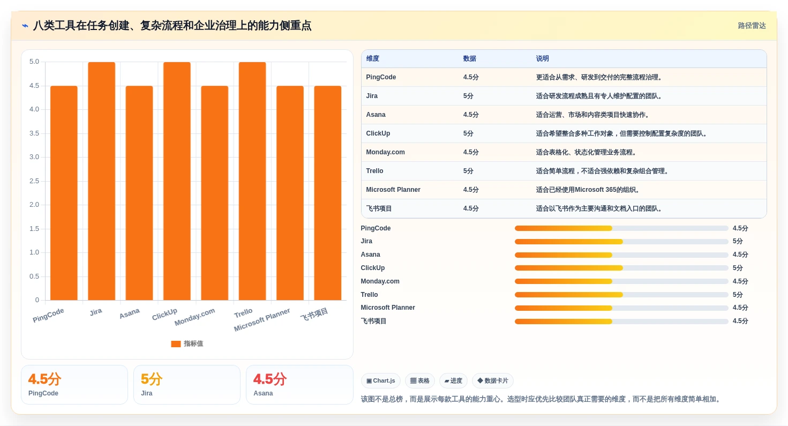
Task: Click the ClickUp row name in the table
Action: tap(378, 133)
